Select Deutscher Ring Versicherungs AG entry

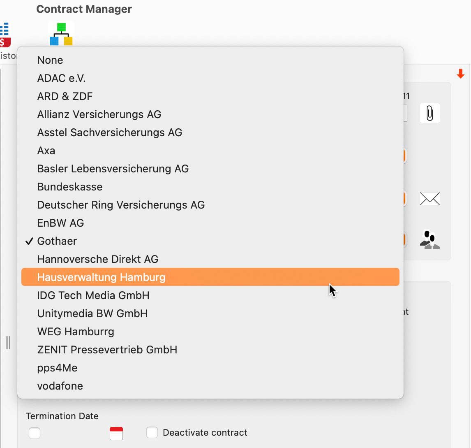tap(210, 205)
